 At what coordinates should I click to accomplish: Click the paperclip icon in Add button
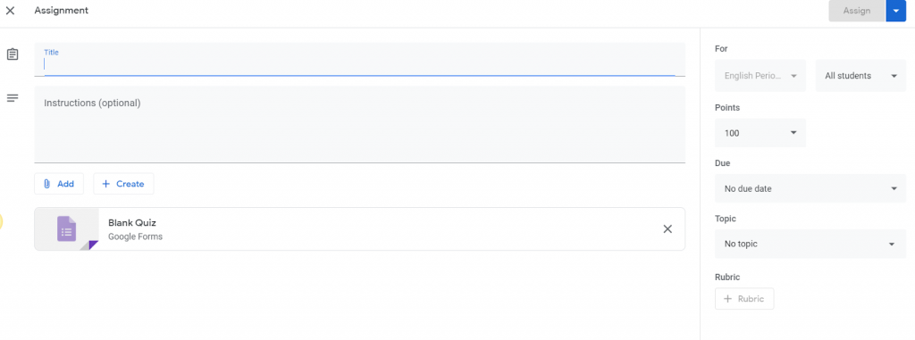47,184
